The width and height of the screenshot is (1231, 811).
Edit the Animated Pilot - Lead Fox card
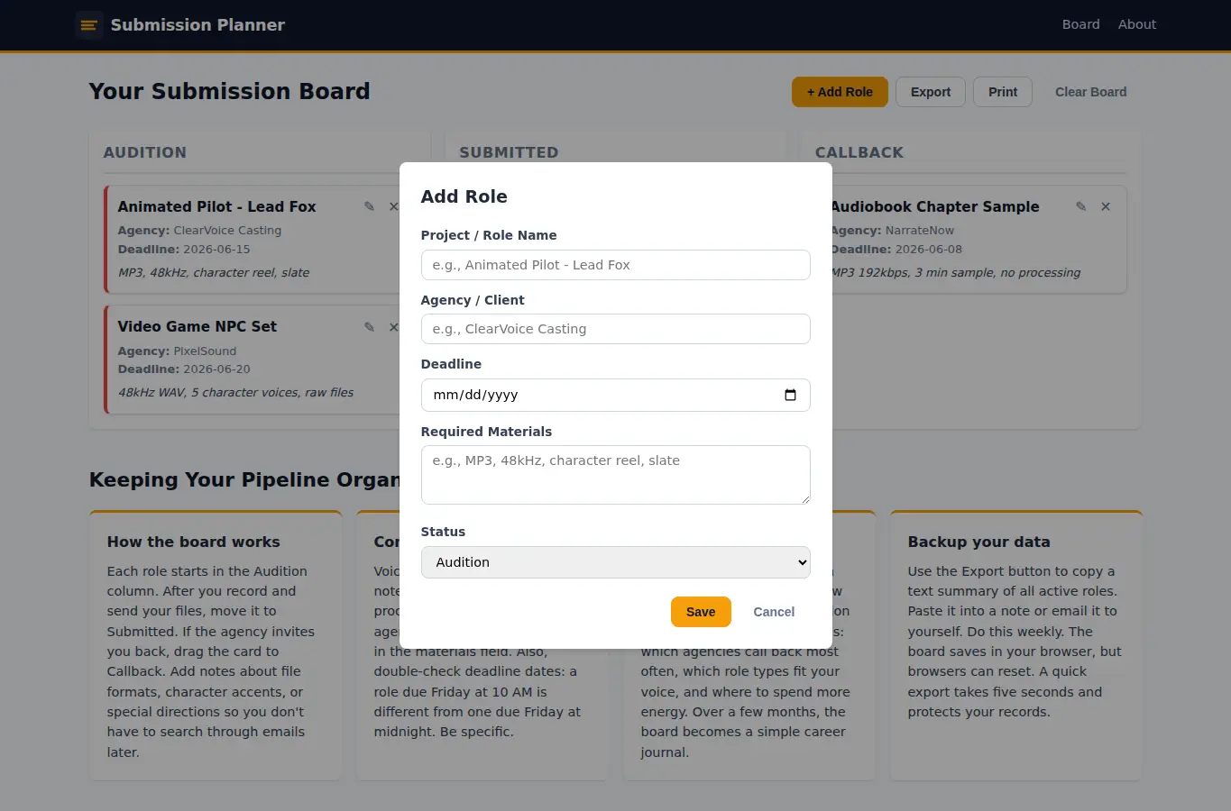click(369, 206)
